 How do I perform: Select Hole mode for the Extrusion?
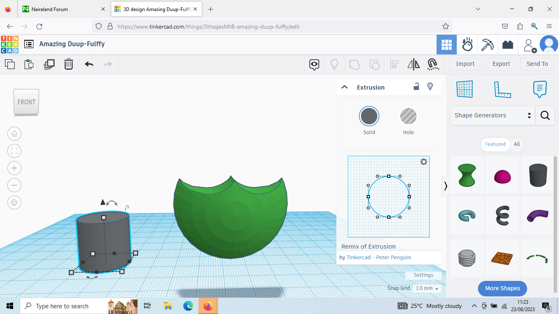click(x=408, y=117)
